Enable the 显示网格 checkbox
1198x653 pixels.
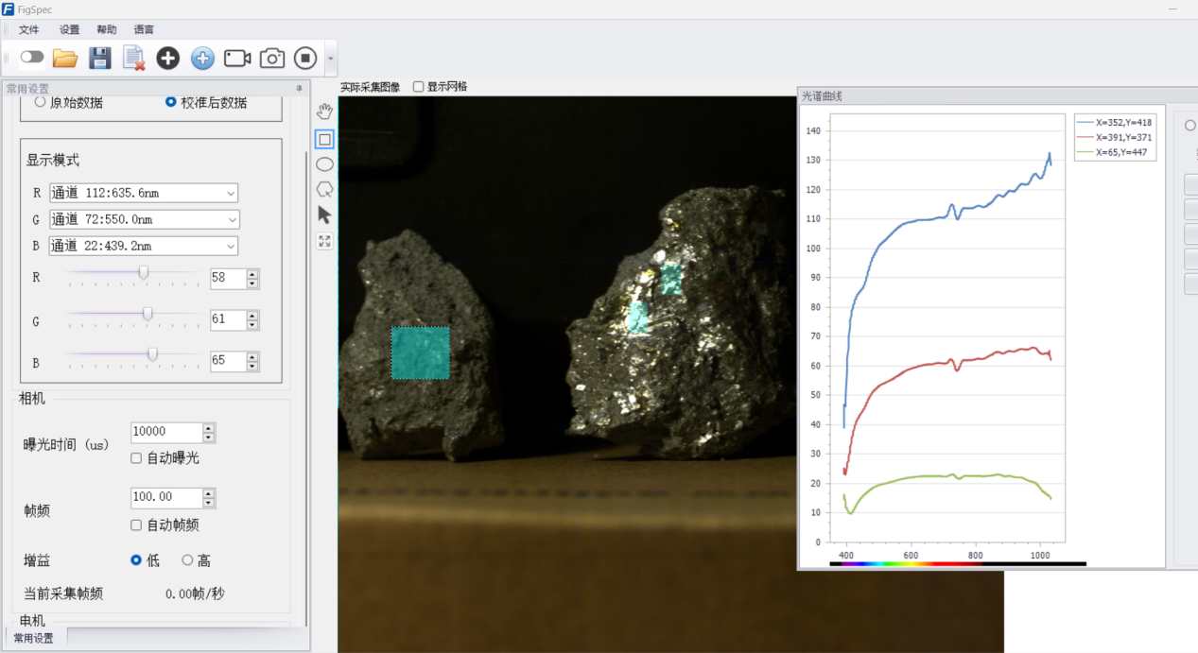pos(419,87)
